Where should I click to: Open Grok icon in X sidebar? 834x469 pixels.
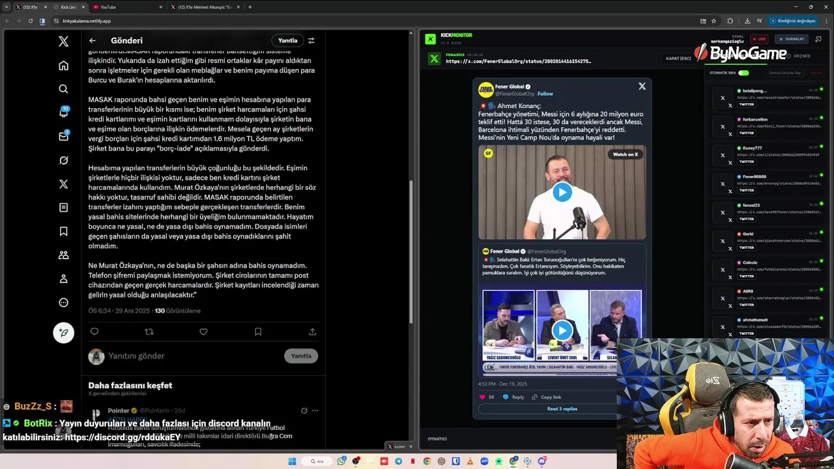(63, 160)
